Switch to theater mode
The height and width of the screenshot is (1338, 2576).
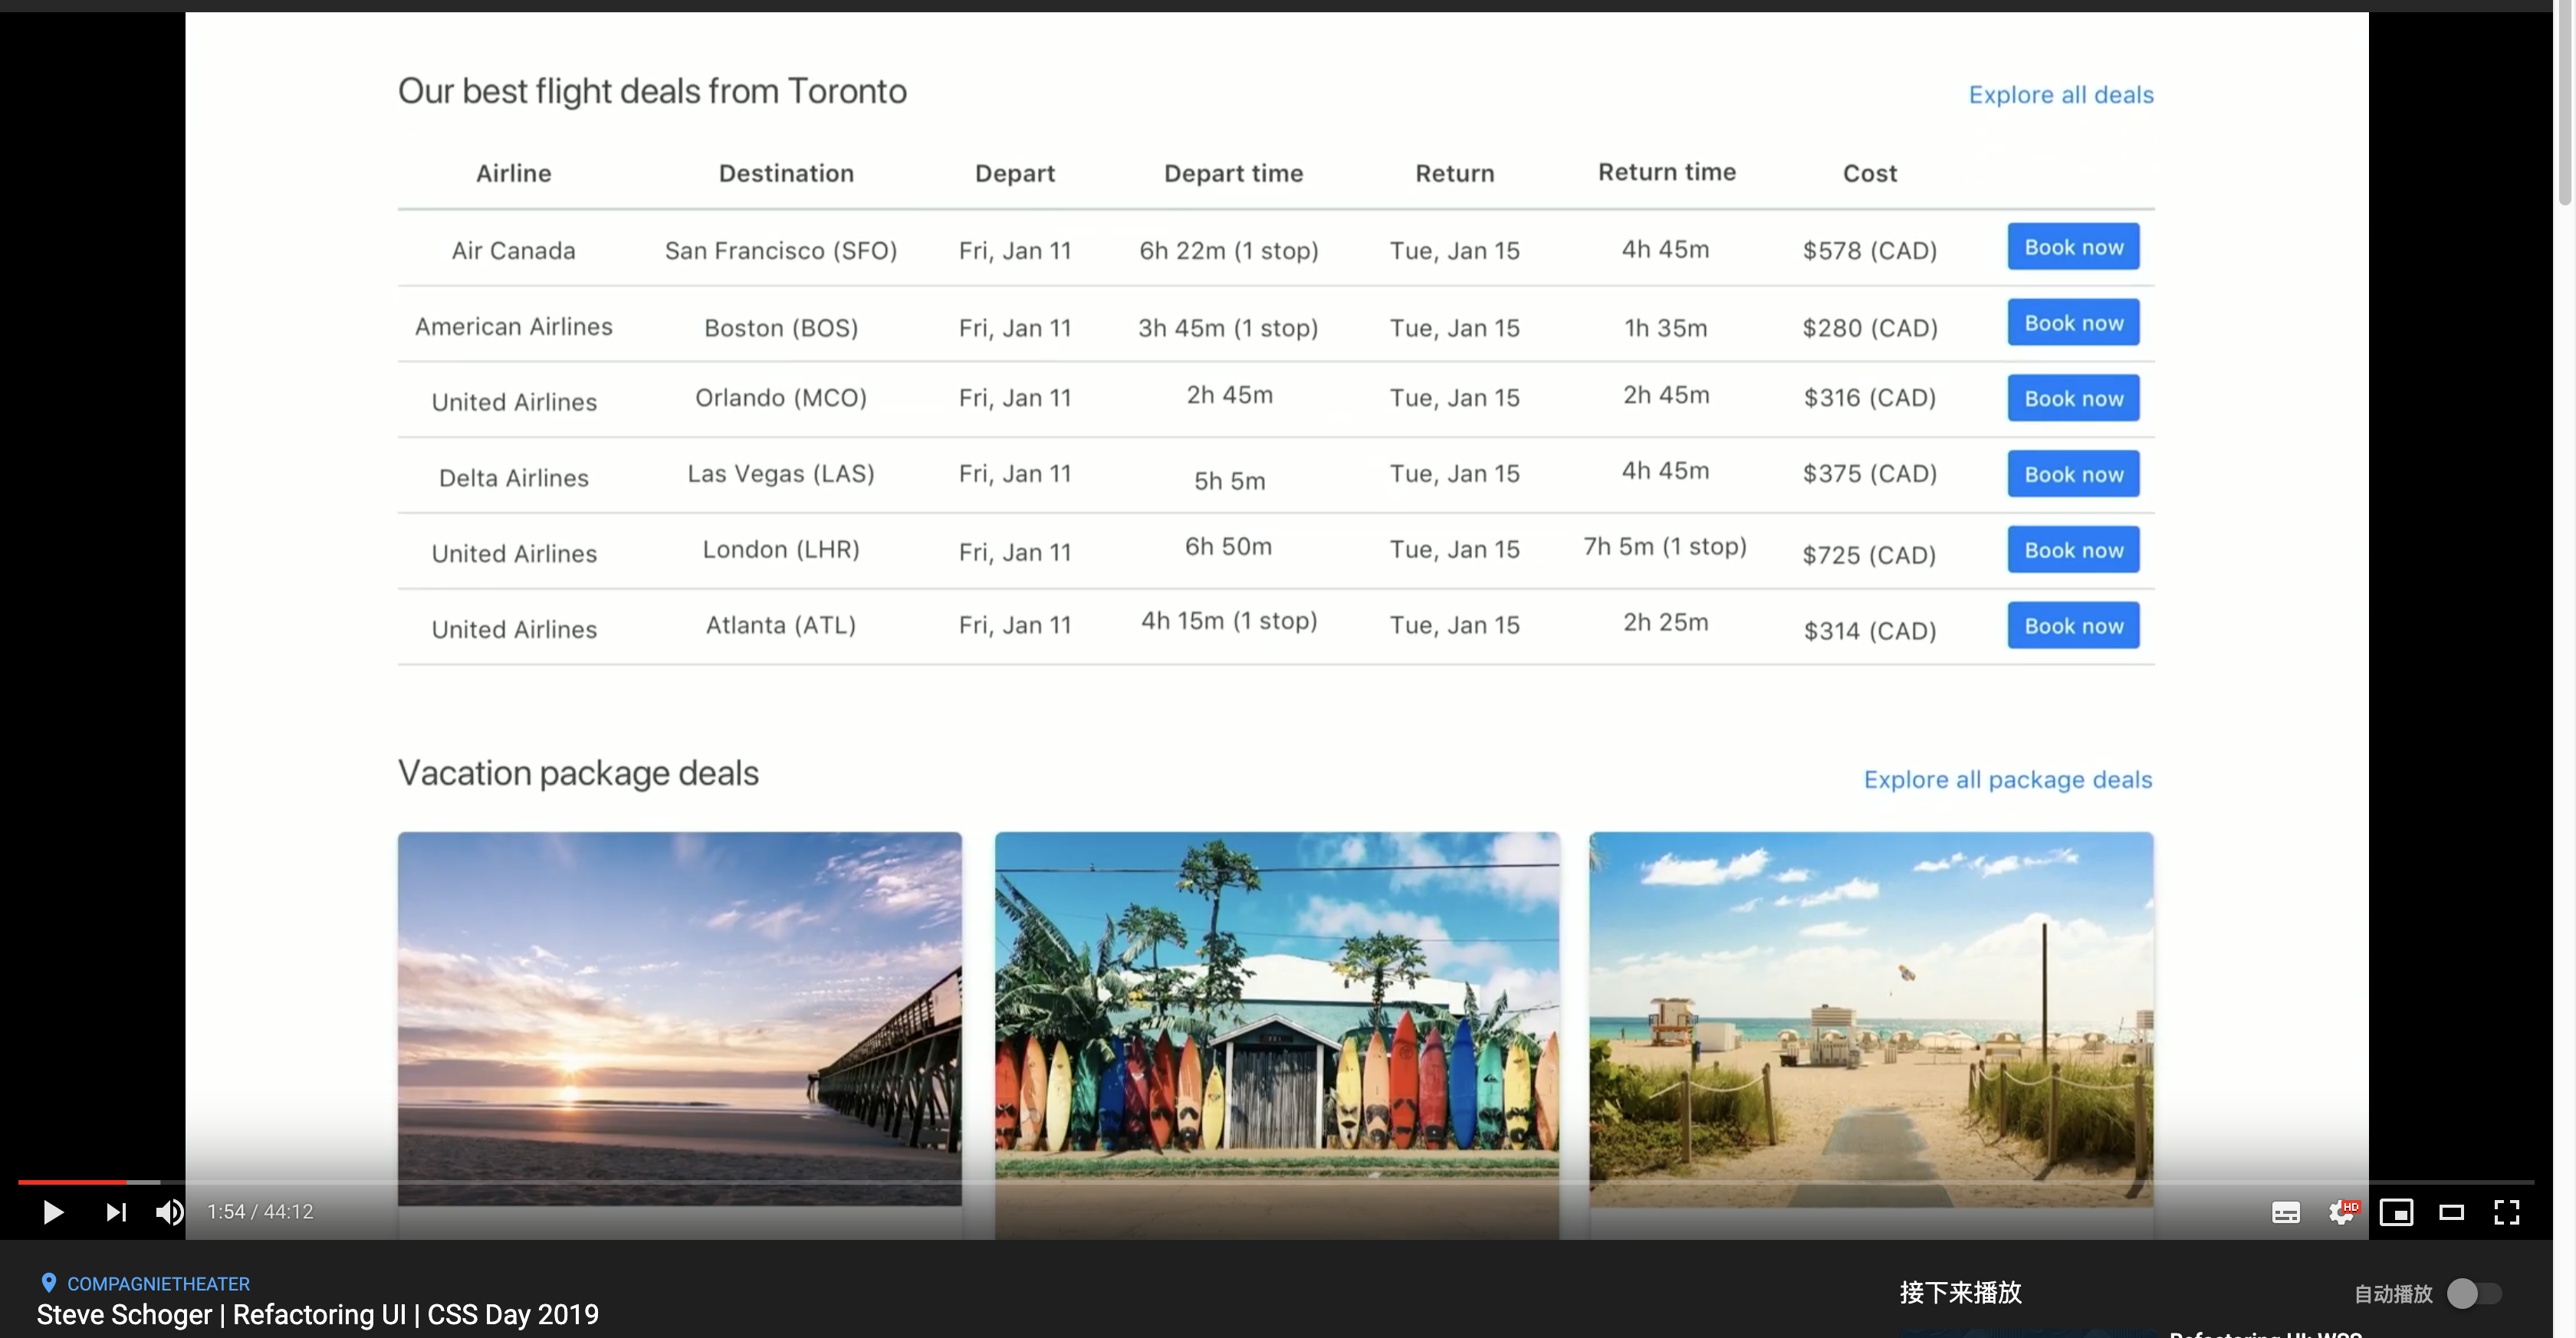[2451, 1212]
